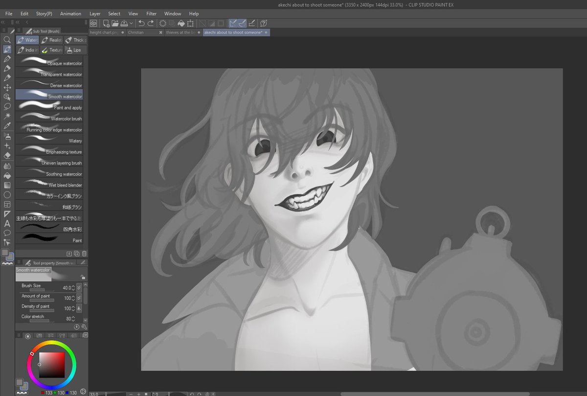This screenshot has width=587, height=396.
Task: Toggle Amount of paint dynamics button
Action: pos(79,298)
